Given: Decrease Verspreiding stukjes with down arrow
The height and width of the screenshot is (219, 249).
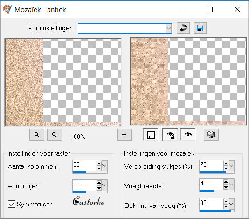Looking at the screenshot, I should [226, 169].
